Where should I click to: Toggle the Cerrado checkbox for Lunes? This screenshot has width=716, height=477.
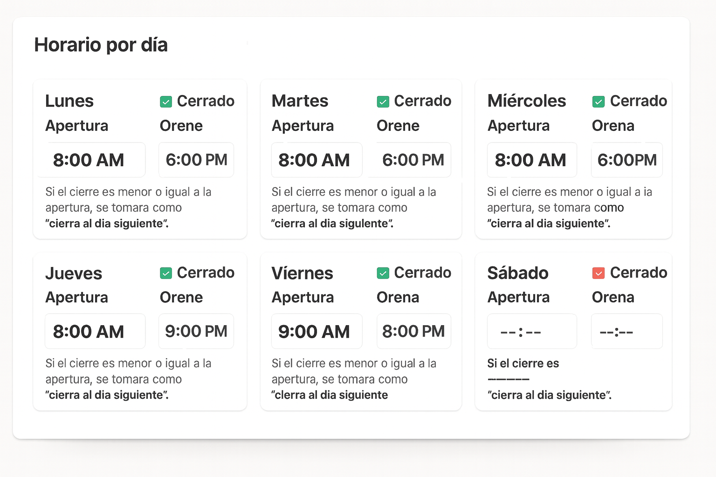point(166,102)
